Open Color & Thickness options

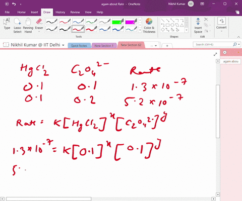(149, 26)
